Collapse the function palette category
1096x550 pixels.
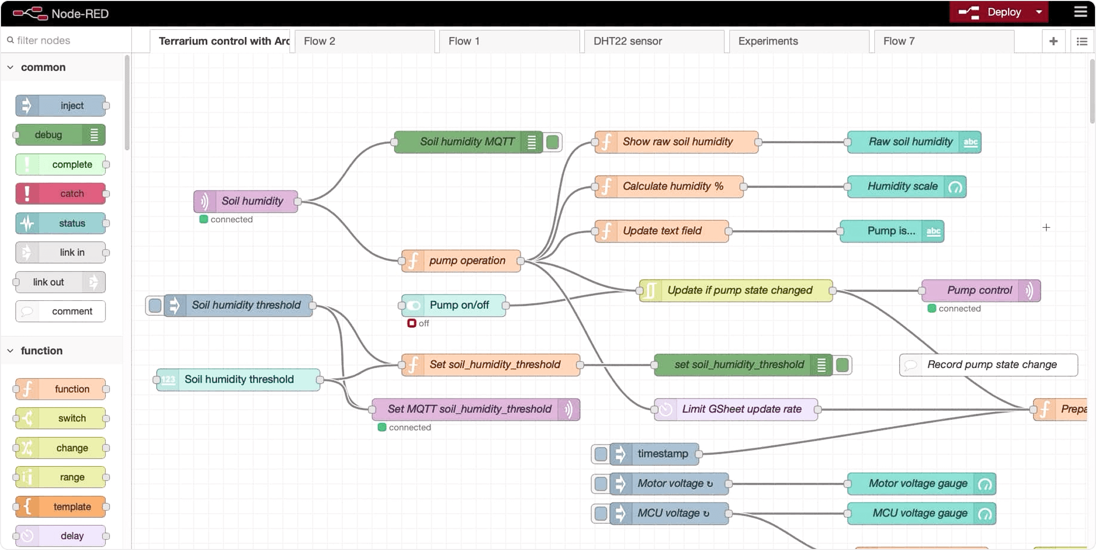(11, 350)
